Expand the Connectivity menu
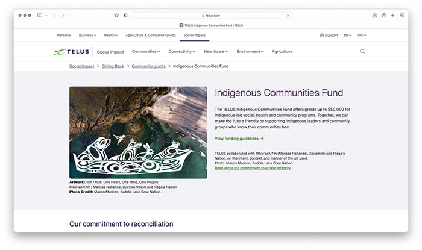This screenshot has height=250, width=422. (x=181, y=51)
